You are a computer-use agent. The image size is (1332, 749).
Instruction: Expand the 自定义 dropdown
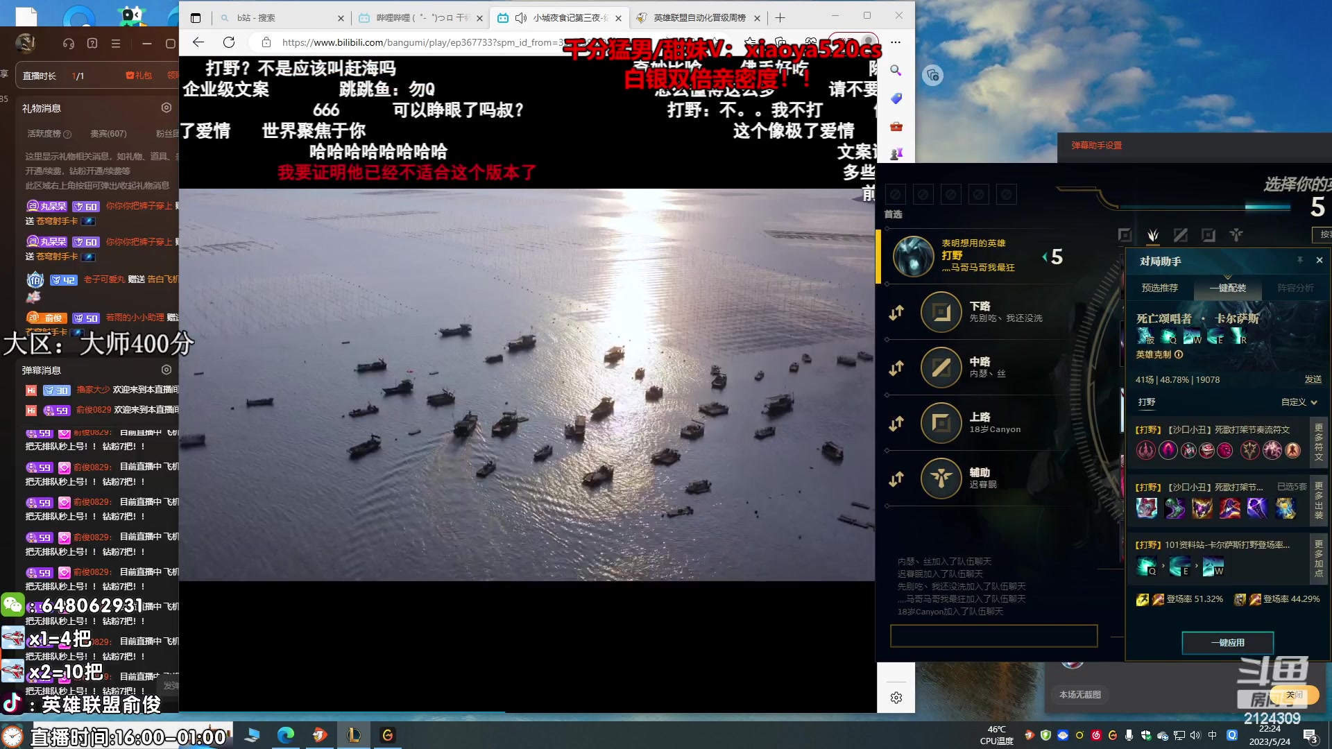(1299, 402)
